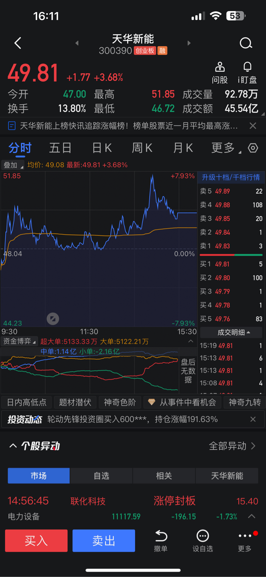Open 联化科技 涨停封板 alert row
The width and height of the screenshot is (266, 577).
coord(133,501)
